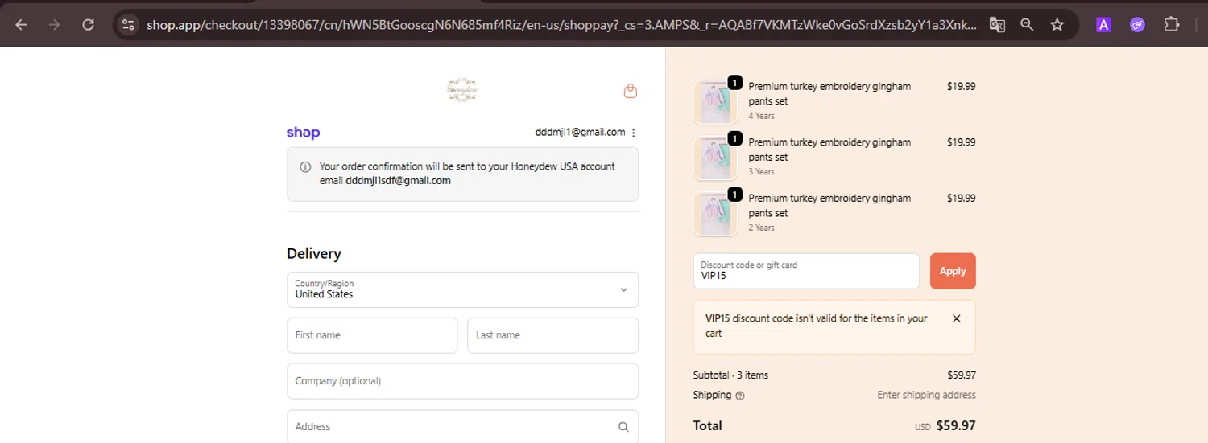Click the info icon in confirmation notice
1208x443 pixels.
(305, 167)
